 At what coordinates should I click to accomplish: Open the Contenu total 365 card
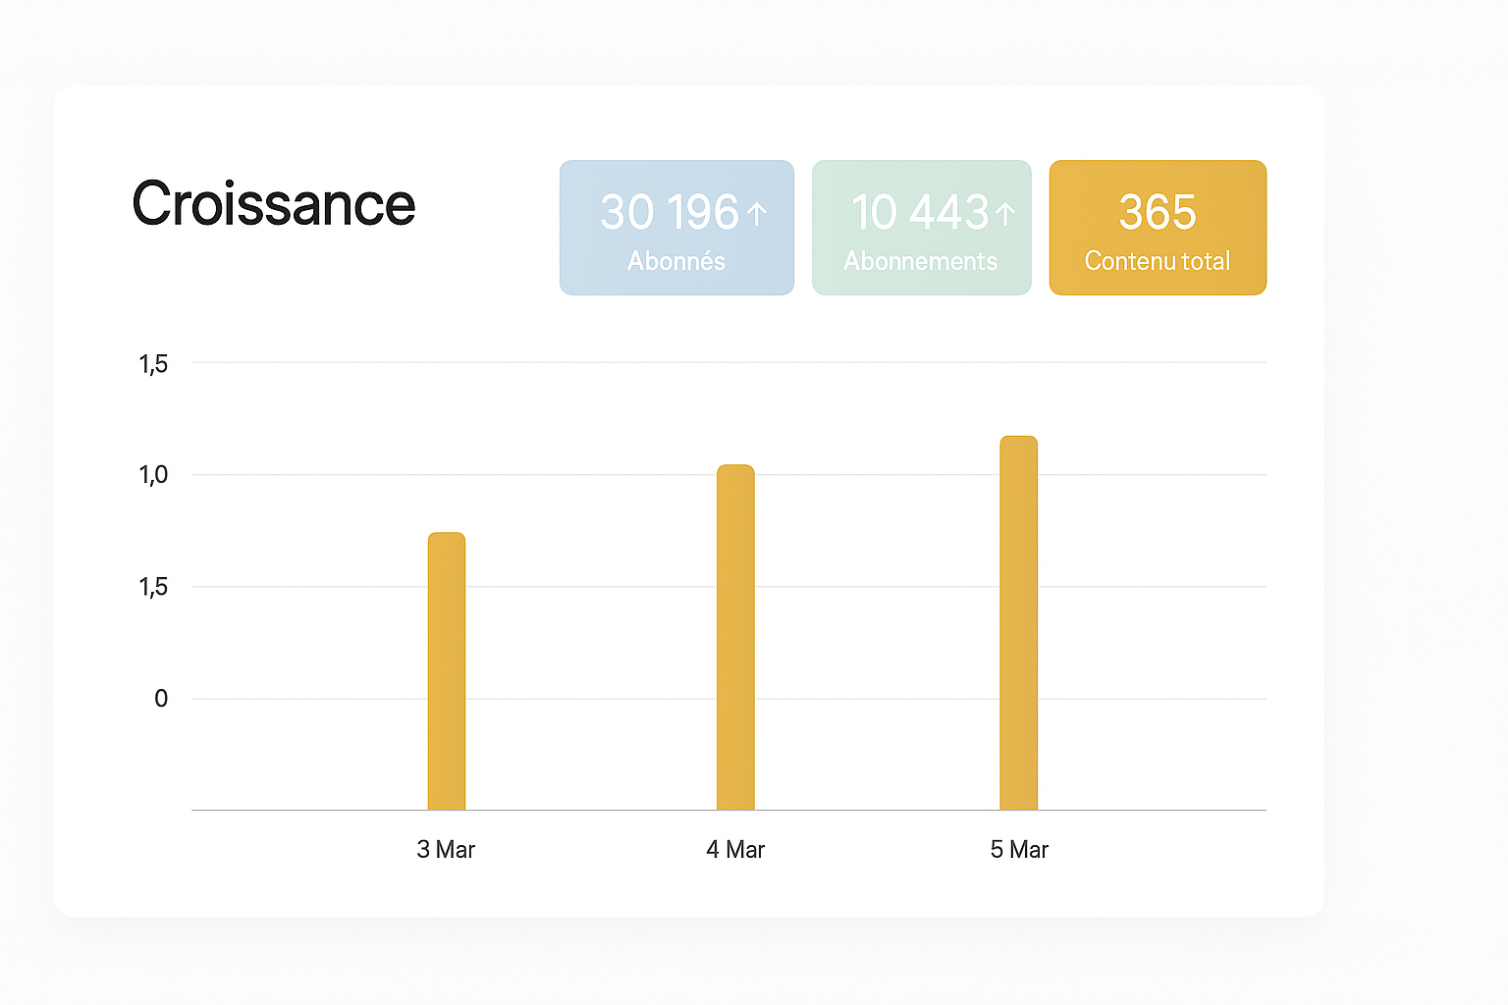1158,228
